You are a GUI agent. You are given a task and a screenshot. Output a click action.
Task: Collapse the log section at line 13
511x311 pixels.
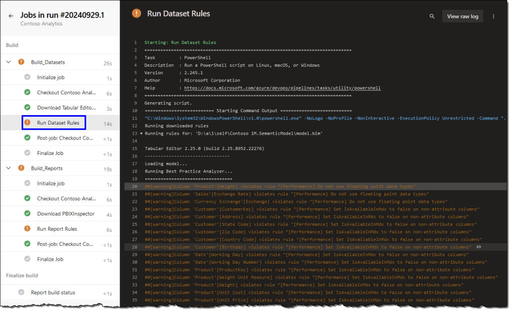click(141, 134)
